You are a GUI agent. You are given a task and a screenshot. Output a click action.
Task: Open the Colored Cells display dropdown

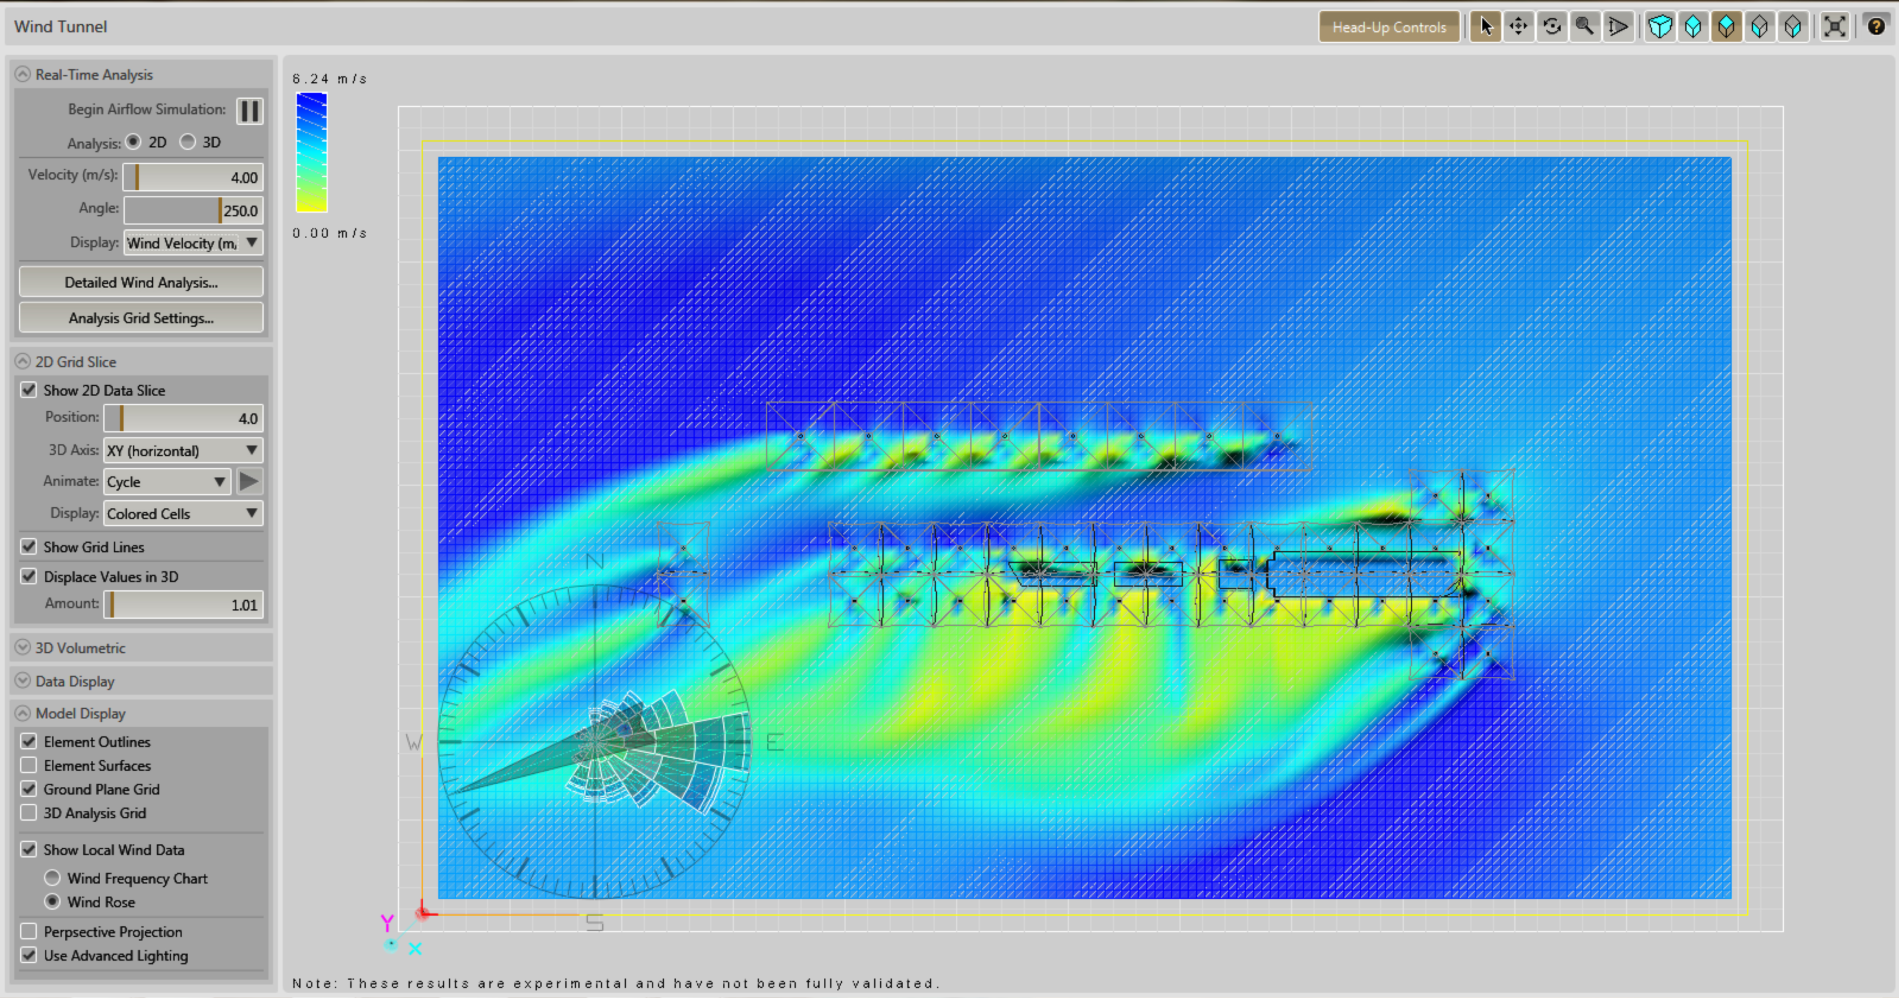click(183, 513)
